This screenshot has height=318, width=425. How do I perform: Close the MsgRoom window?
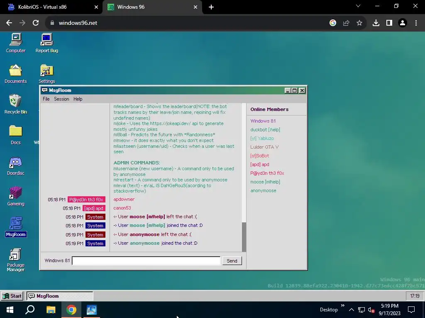point(302,91)
